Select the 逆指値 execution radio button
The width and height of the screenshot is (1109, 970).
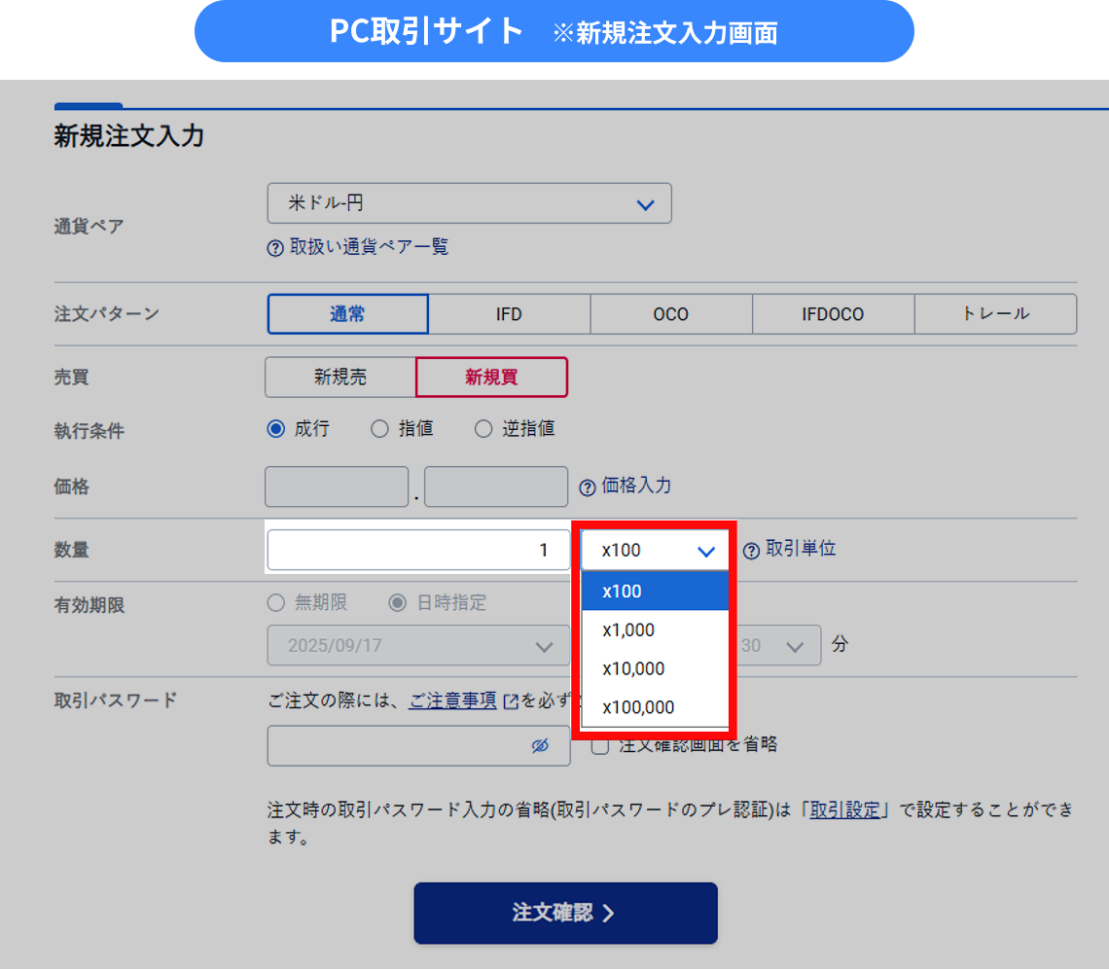pos(483,429)
